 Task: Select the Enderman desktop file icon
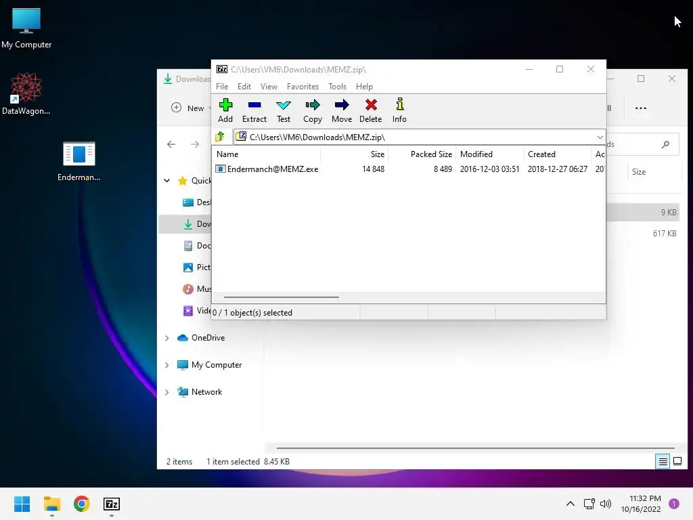(x=79, y=161)
